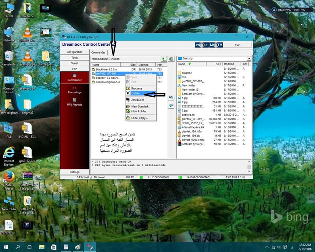Screen dimensions: 315x252
Task: Sort local files by Modified column
Action: coord(232,64)
